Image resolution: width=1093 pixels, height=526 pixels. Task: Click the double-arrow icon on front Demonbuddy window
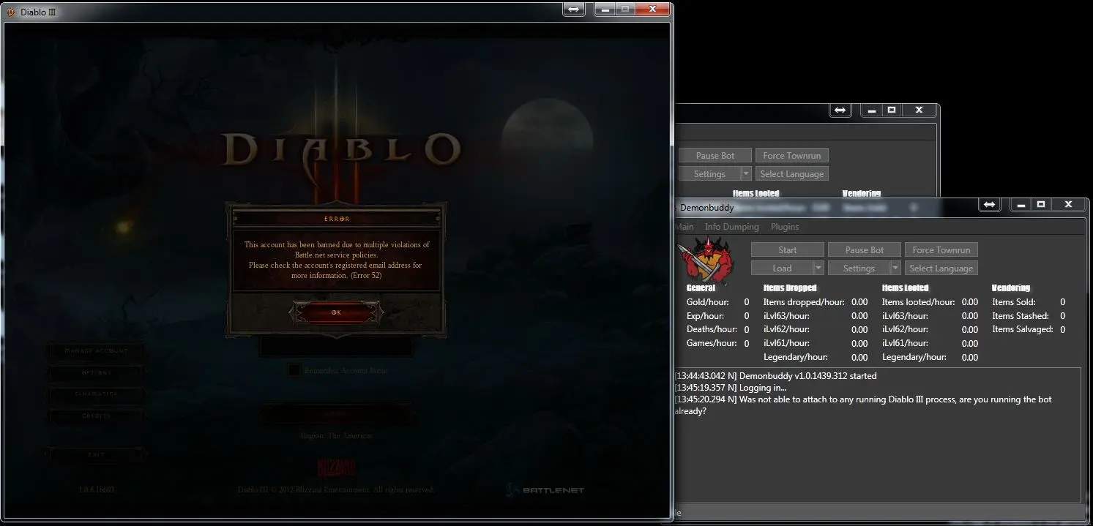(x=989, y=205)
